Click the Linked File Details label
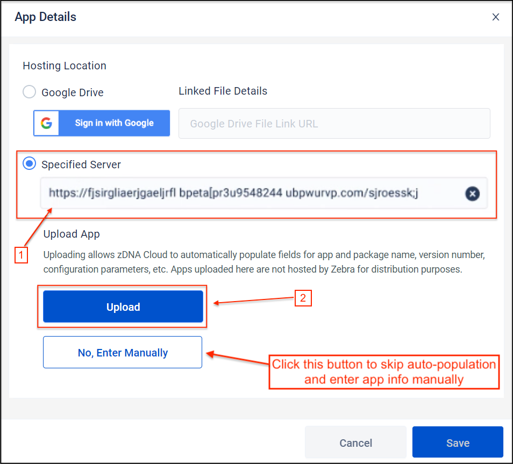The image size is (513, 464). 223,91
